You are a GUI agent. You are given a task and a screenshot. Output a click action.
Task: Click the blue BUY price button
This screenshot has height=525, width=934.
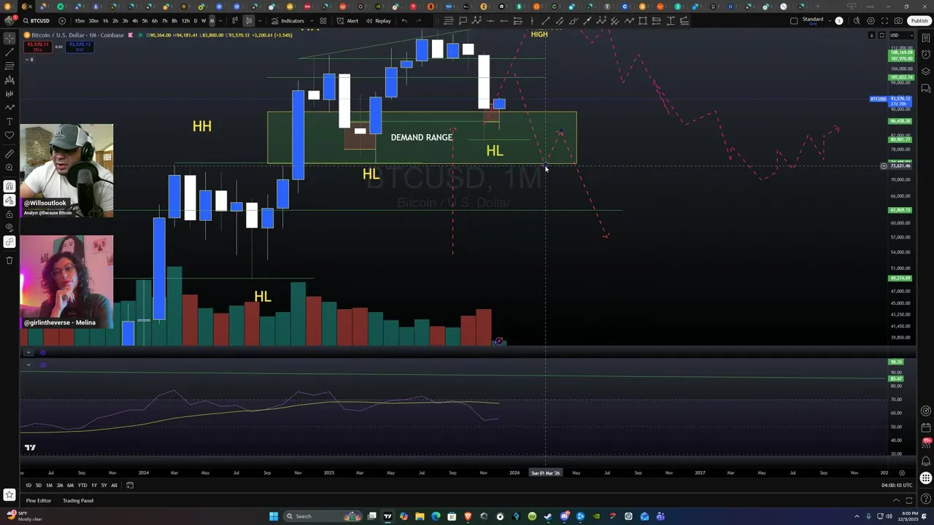(80, 46)
